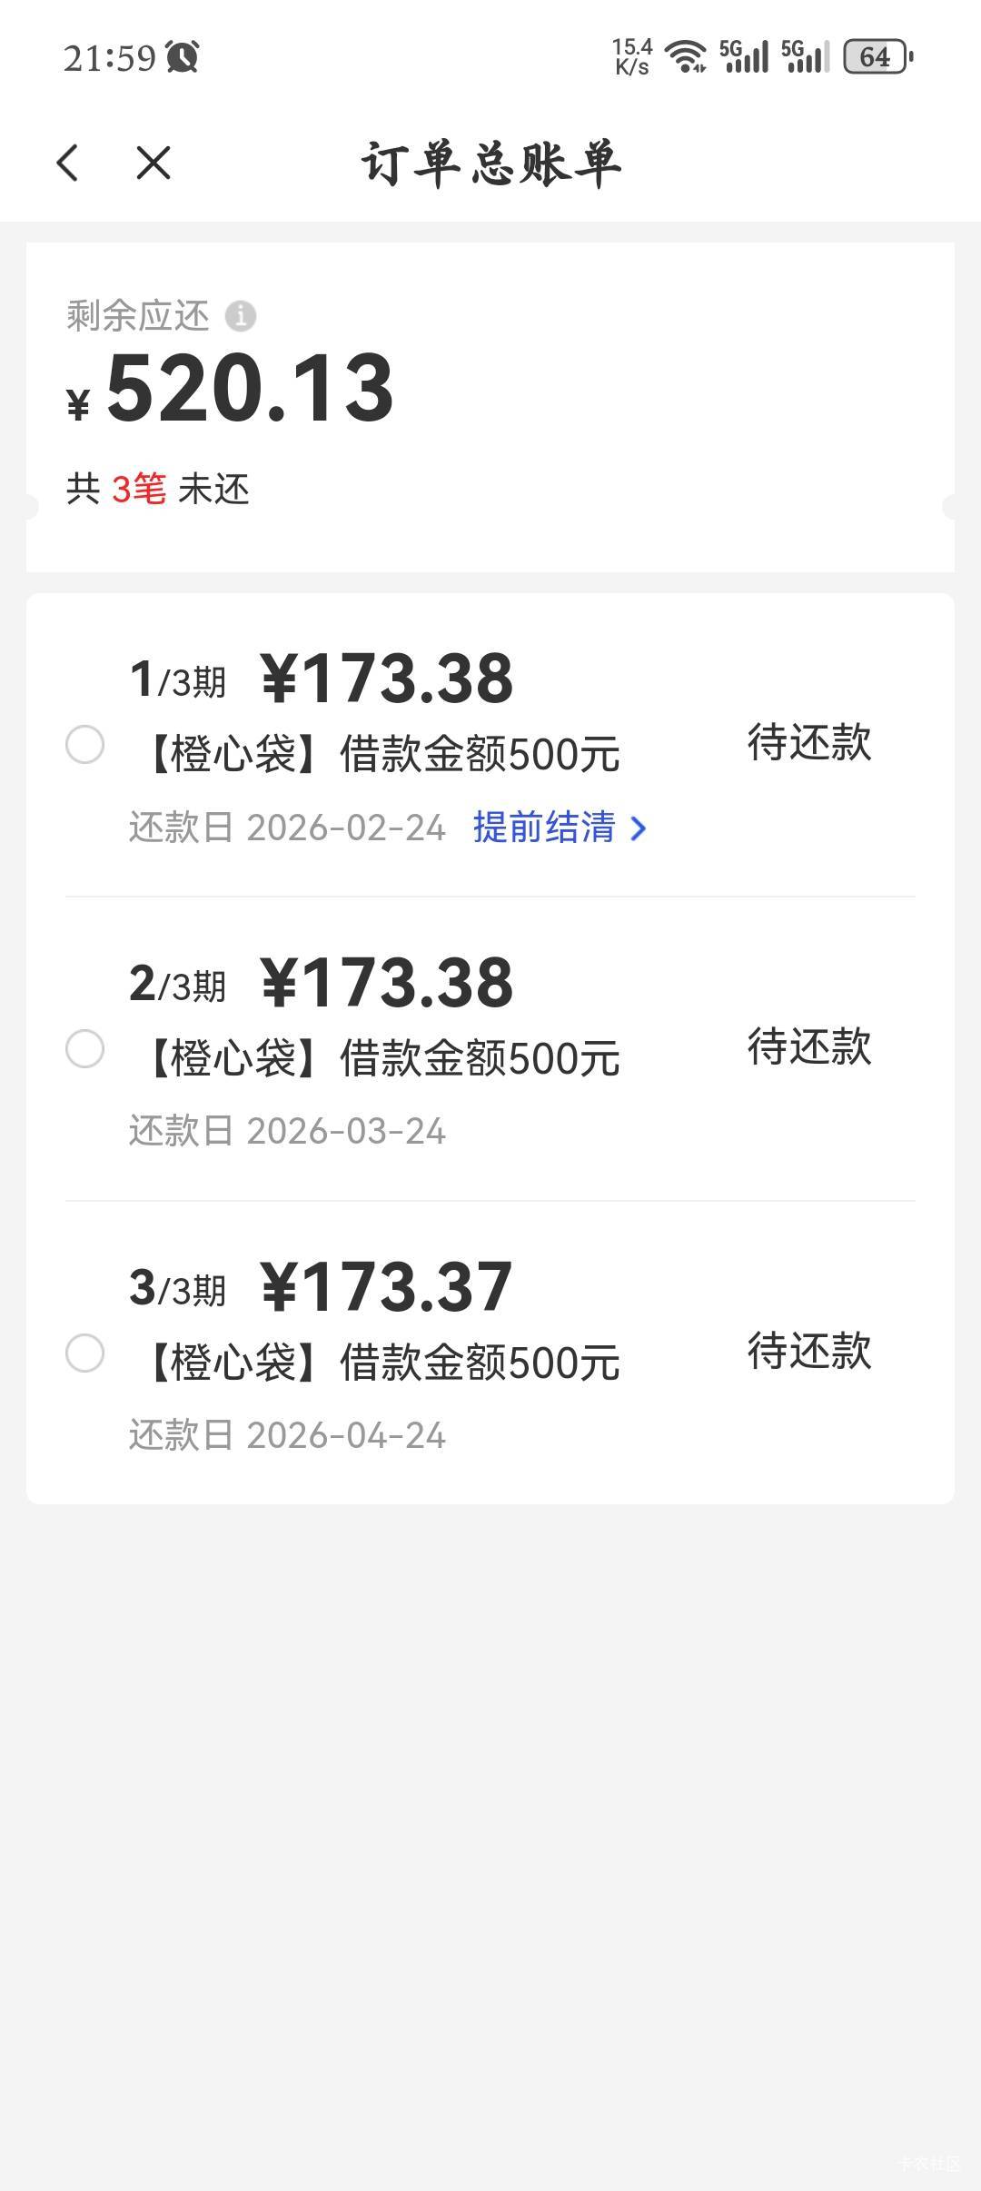
Task: Tap the alarm clock status icon
Action: click(x=183, y=57)
